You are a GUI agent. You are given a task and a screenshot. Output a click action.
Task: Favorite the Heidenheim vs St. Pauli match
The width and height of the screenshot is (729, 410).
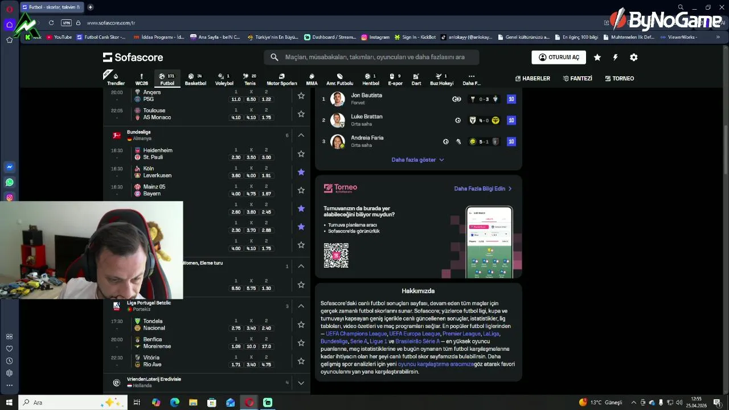tap(301, 154)
